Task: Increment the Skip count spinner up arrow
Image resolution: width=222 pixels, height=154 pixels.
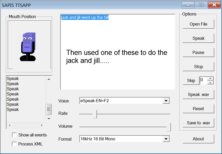Action: click(x=211, y=78)
